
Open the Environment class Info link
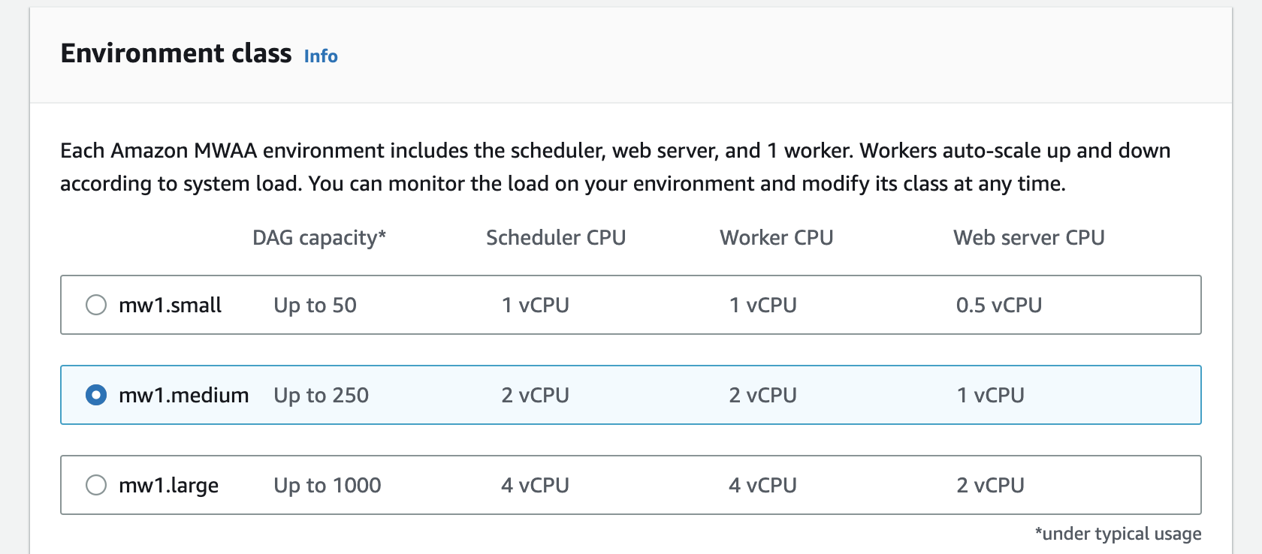coord(321,56)
